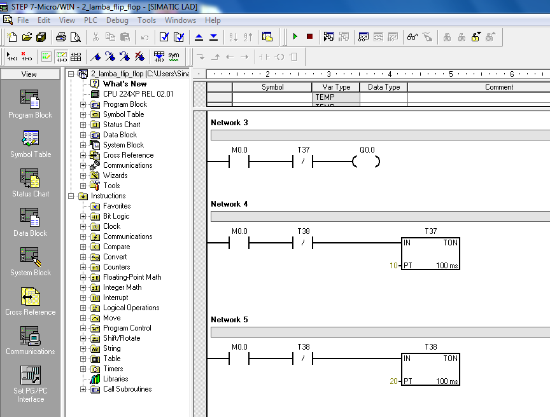Toggle the symbol information table view
The height and width of the screenshot is (417, 550).
pos(76,57)
